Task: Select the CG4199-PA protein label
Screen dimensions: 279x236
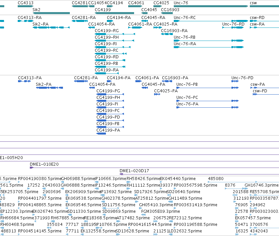Action: click(x=108, y=130)
